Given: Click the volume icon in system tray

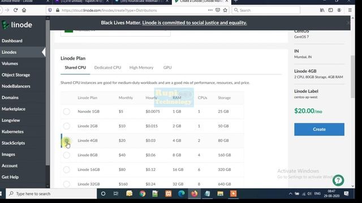Looking at the screenshot, I should pyautogui.click(x=309, y=194).
